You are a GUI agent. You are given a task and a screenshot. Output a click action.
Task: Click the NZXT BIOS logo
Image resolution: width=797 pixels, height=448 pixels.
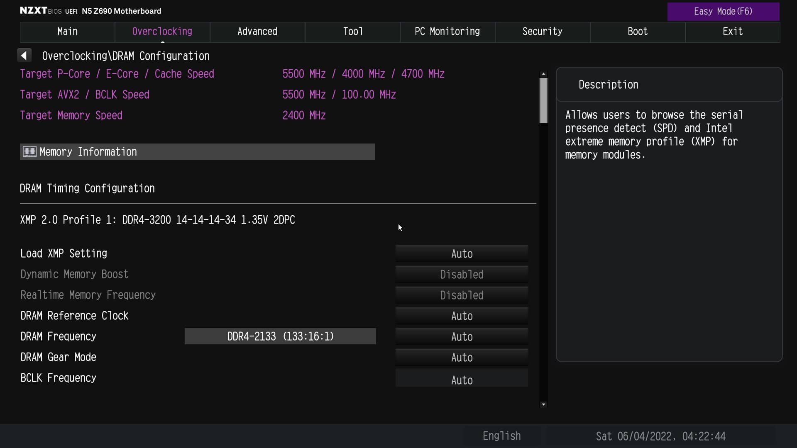coord(41,11)
